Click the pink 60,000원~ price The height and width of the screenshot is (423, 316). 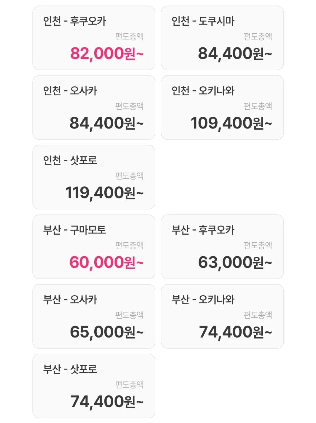[107, 262]
